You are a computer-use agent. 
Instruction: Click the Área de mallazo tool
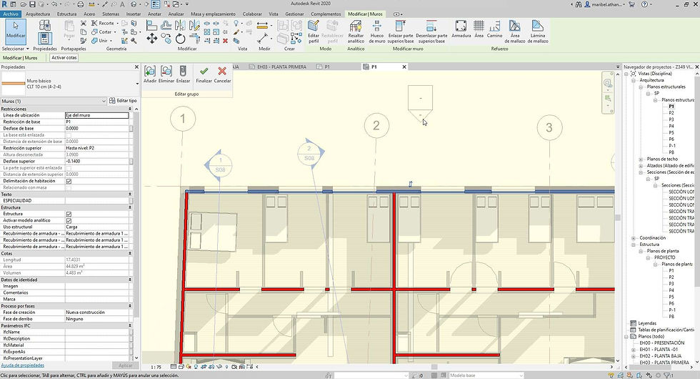[x=515, y=31]
